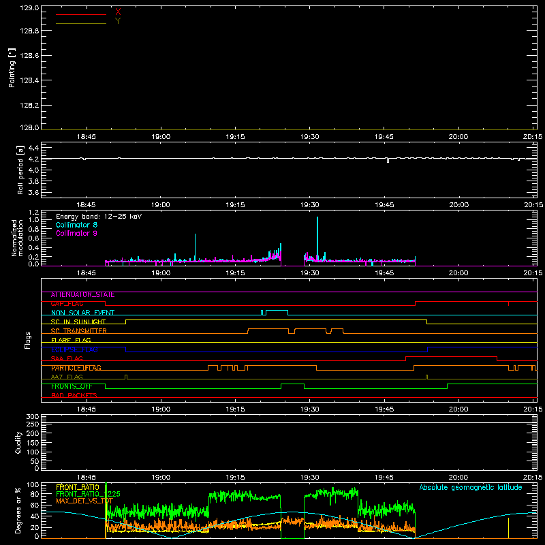The width and height of the screenshot is (545, 545).
Task: Click the '50' quality tick label
Action: tap(35, 461)
